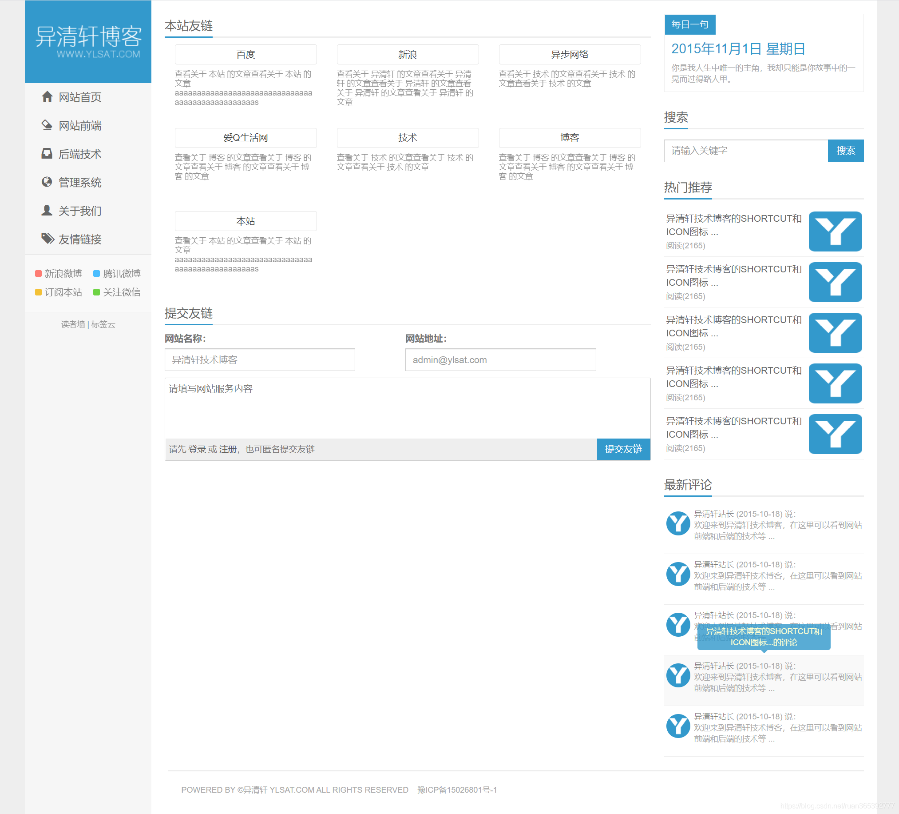Click the 异清轩 YLSAT.COM footer link
The image size is (899, 814).
coord(279,790)
